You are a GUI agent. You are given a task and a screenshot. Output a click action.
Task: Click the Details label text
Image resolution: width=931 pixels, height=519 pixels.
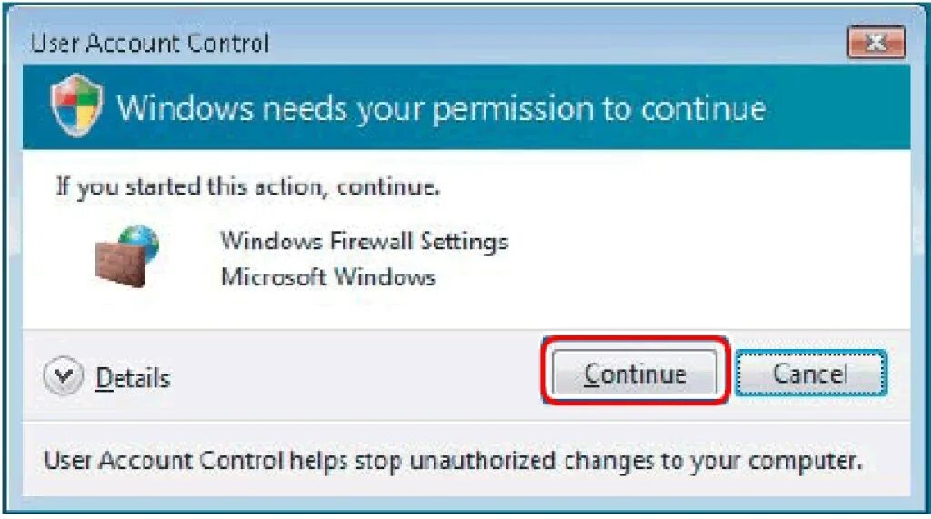point(133,377)
